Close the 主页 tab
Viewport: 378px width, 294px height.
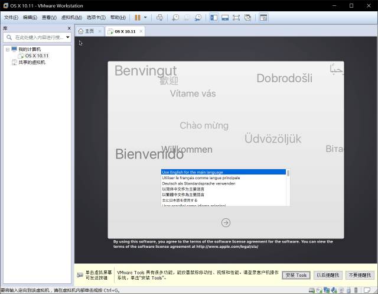(100, 31)
